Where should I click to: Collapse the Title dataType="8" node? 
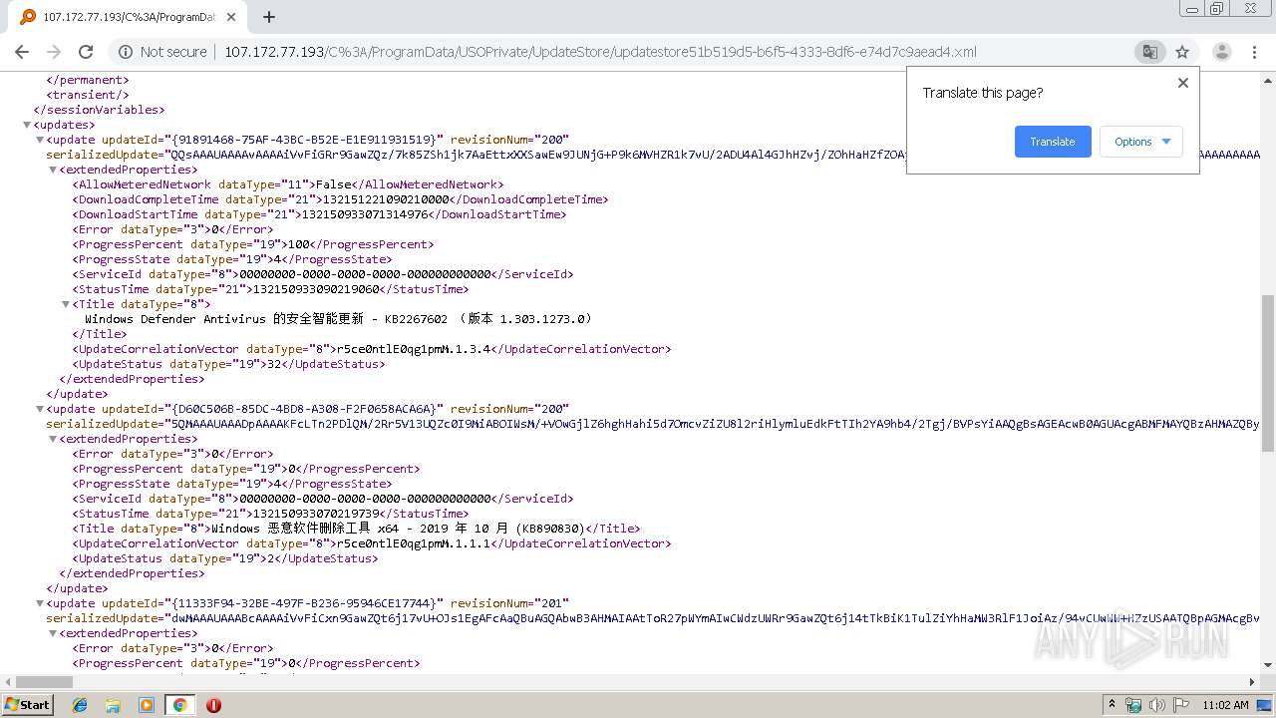pyautogui.click(x=66, y=304)
